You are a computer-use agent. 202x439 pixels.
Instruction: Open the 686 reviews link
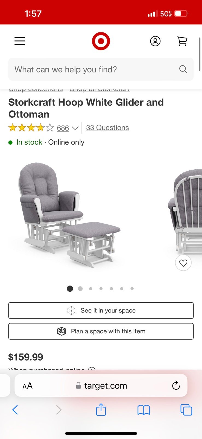(63, 128)
